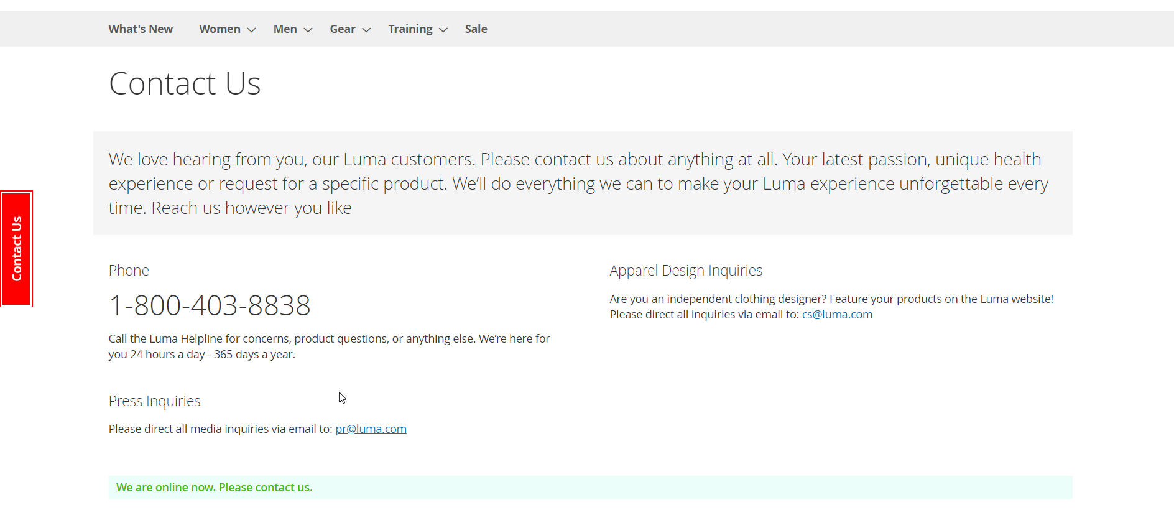
Task: Open the Gear menu
Action: click(x=343, y=29)
